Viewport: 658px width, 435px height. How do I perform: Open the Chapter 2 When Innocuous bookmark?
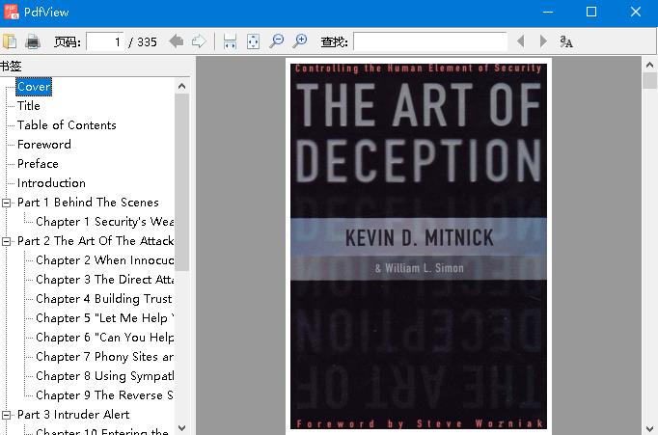[x=105, y=260]
